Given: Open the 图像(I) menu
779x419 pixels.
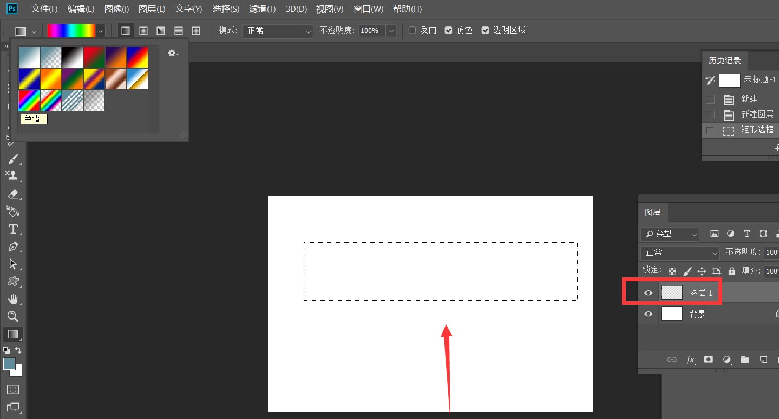Looking at the screenshot, I should coord(116,9).
